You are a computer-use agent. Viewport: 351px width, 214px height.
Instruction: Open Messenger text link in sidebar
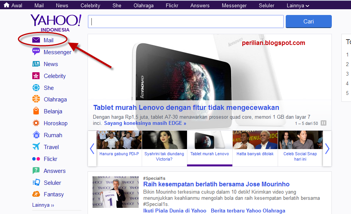[x=58, y=52]
